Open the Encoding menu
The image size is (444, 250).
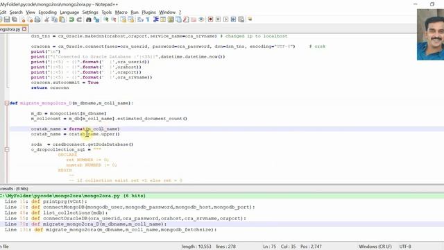pyautogui.click(x=47, y=12)
